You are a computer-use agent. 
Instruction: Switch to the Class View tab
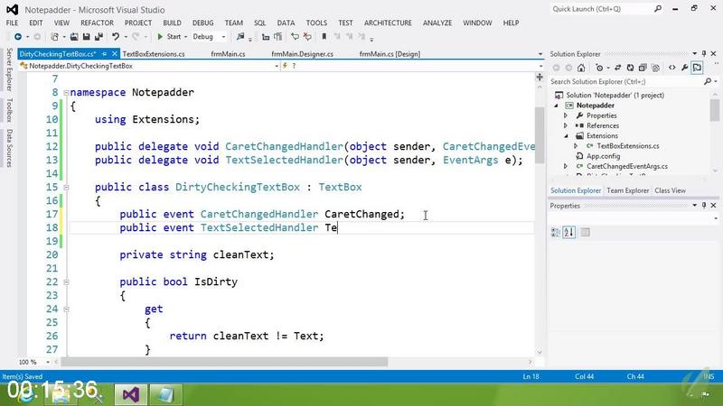point(670,190)
